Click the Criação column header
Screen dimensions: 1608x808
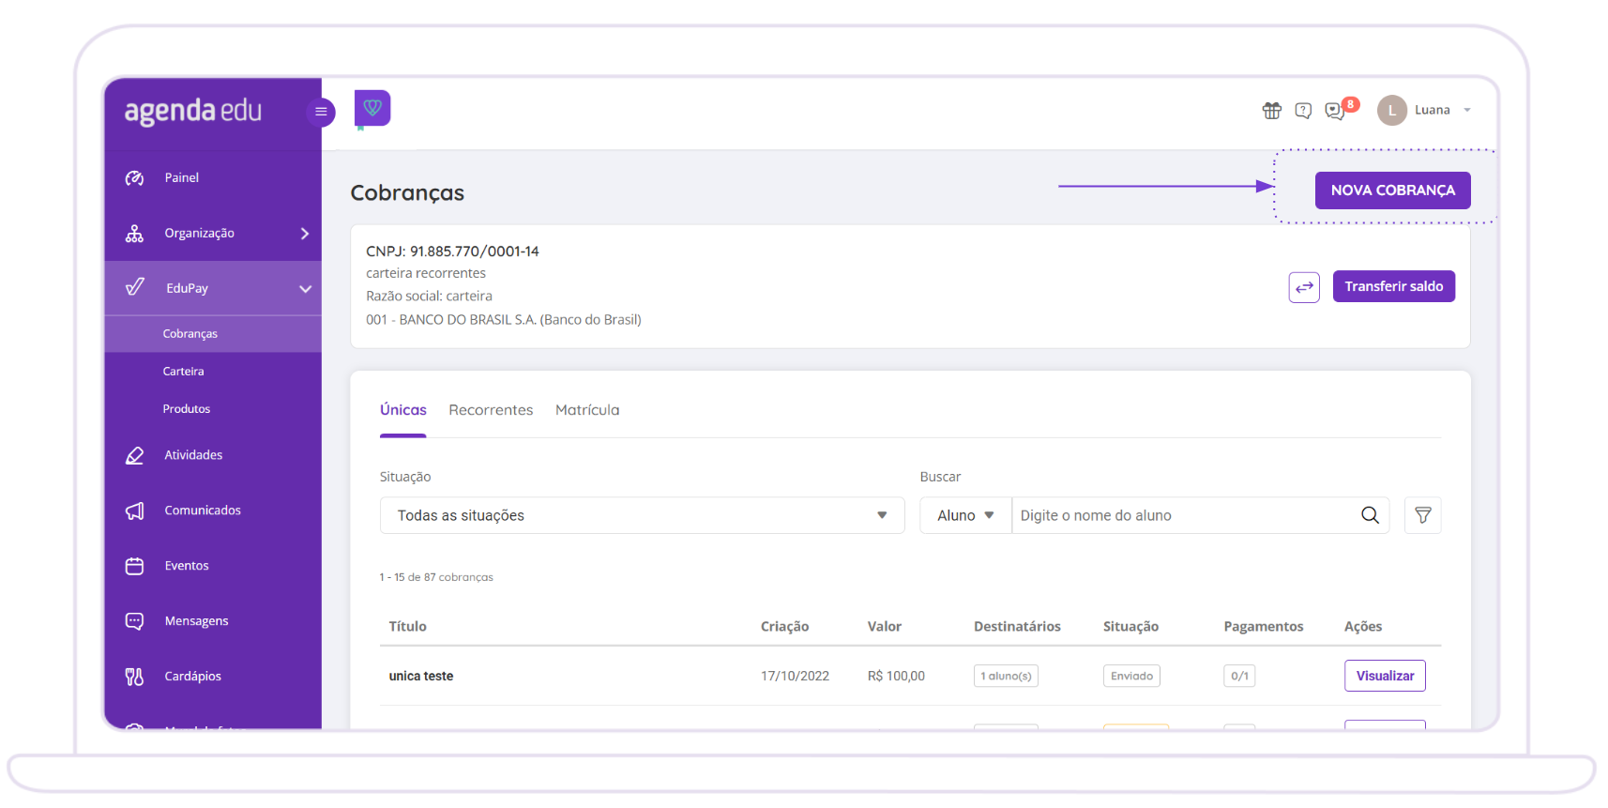[x=784, y=627]
